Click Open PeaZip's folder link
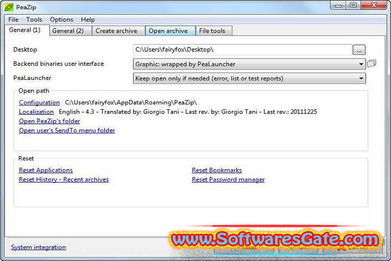 [x=49, y=121]
